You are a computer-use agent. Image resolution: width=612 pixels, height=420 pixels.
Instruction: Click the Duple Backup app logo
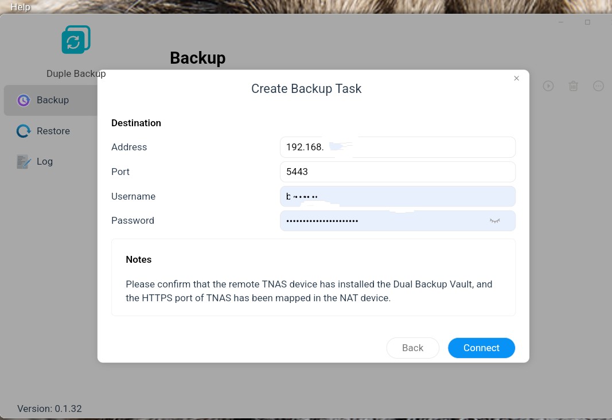pos(76,40)
